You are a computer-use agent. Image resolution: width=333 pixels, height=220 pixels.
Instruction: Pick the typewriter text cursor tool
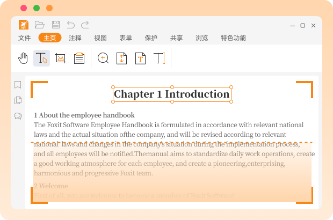159,58
